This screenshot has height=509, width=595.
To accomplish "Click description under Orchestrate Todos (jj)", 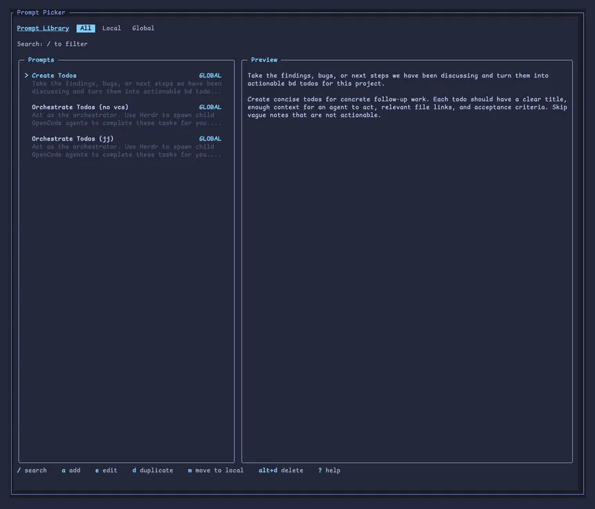I will point(127,151).
